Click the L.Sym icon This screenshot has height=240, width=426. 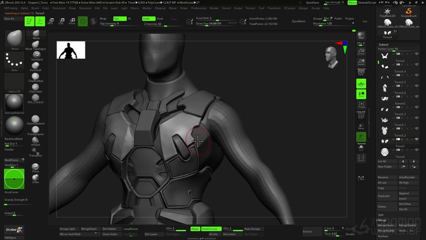(x=361, y=178)
